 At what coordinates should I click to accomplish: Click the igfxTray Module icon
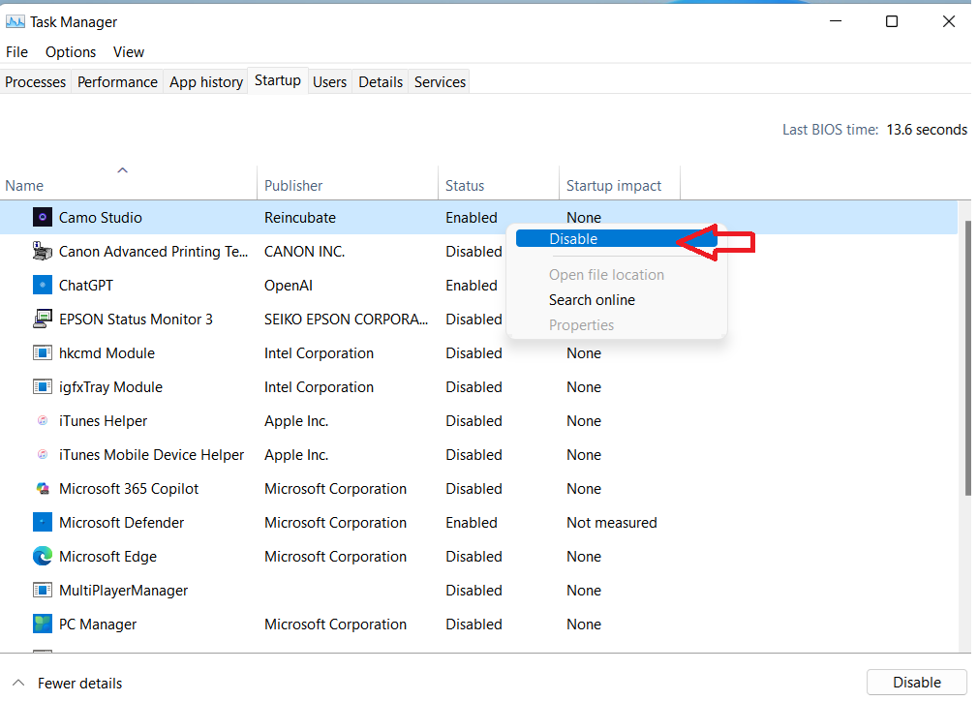[42, 387]
